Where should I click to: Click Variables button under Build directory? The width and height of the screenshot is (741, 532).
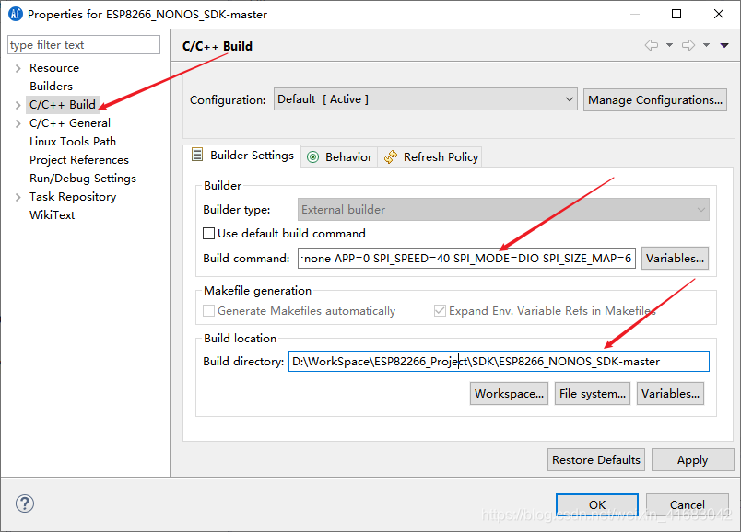[x=670, y=393]
